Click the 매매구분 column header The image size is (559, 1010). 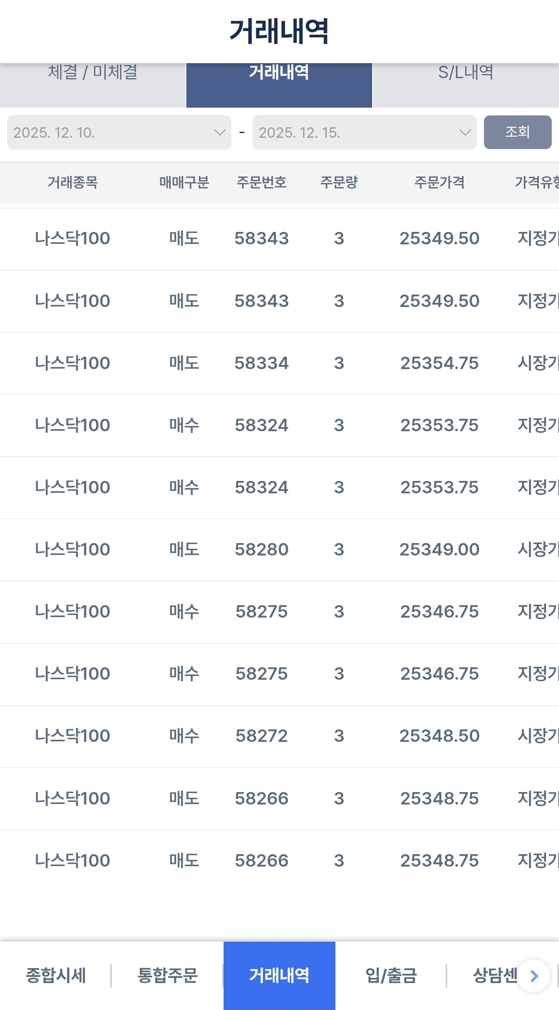tap(184, 182)
